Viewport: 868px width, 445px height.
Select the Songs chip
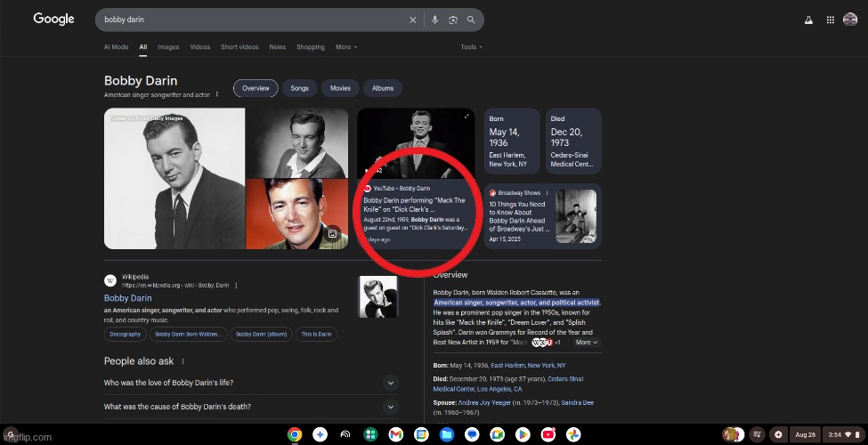[299, 89]
